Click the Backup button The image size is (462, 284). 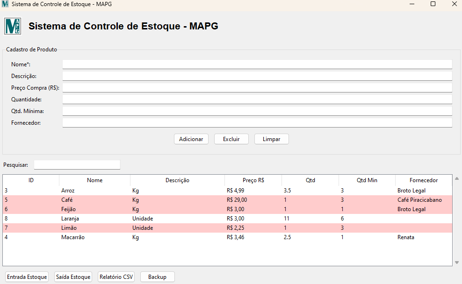tap(157, 277)
